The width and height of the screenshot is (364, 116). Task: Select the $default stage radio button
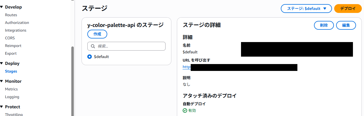pos(90,57)
